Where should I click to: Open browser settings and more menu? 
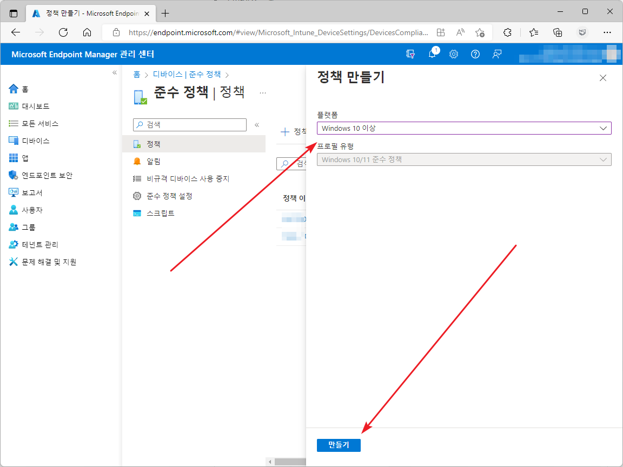607,32
